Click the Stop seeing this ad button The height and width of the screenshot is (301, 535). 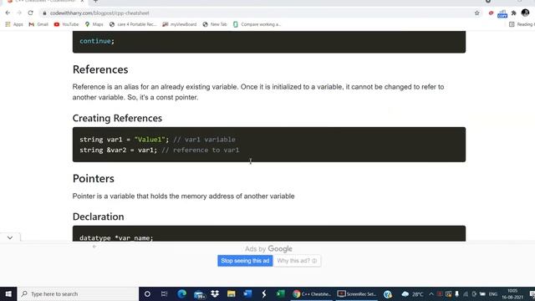(245, 261)
